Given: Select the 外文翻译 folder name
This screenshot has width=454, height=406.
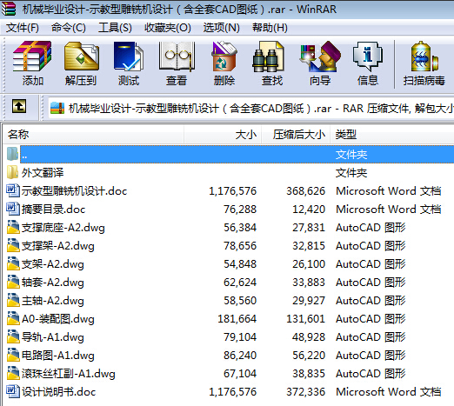Looking at the screenshot, I should (43, 173).
